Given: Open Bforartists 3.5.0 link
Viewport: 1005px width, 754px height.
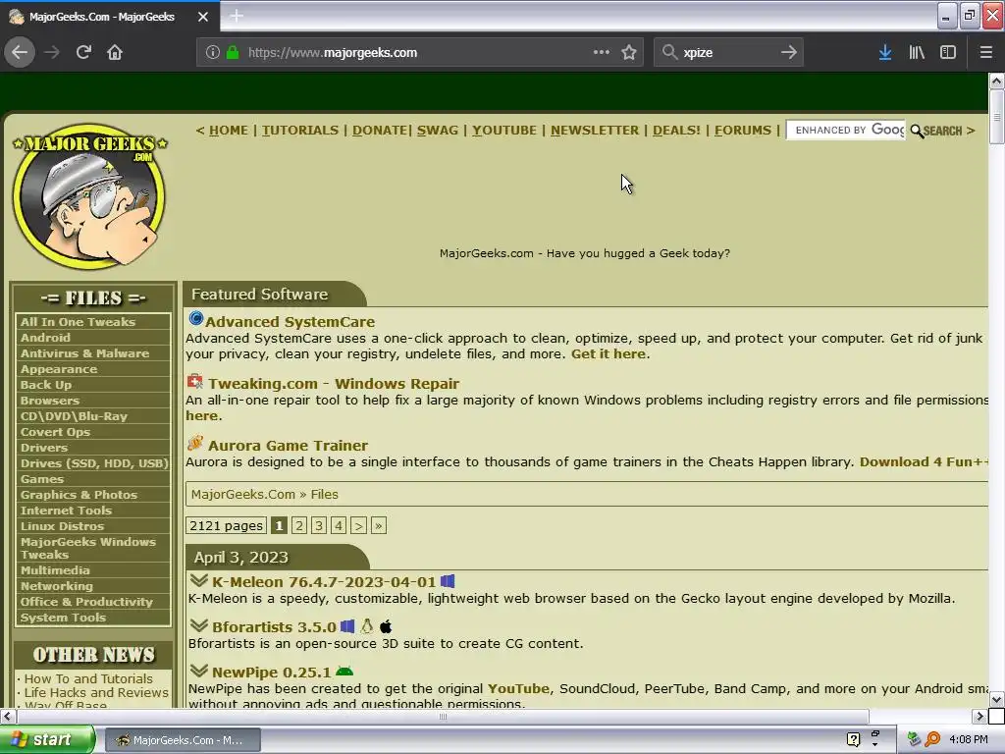Looking at the screenshot, I should click(274, 627).
